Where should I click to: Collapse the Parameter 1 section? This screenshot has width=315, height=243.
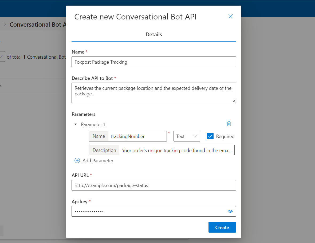coord(76,124)
